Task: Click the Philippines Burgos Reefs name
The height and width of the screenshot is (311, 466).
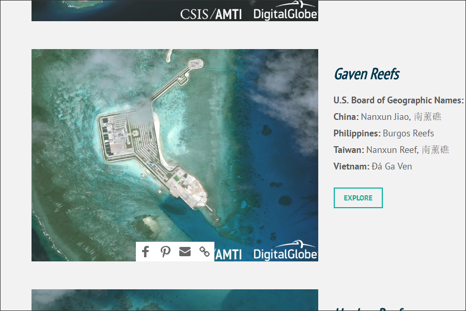Action: click(408, 133)
